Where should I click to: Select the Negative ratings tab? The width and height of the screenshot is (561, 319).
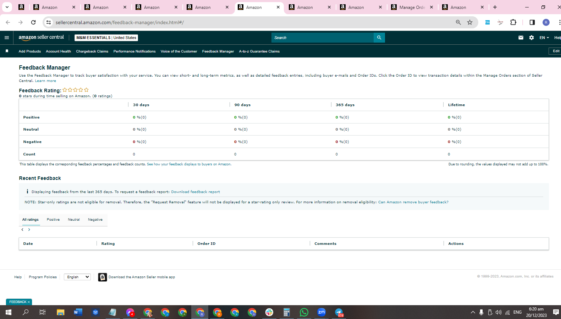tap(95, 220)
